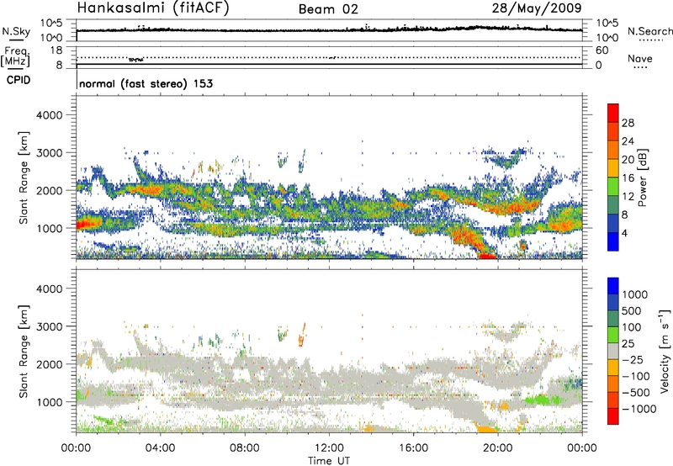673x466 pixels.
Task: Select the 4 label on the power colorbar
Action: pos(624,234)
